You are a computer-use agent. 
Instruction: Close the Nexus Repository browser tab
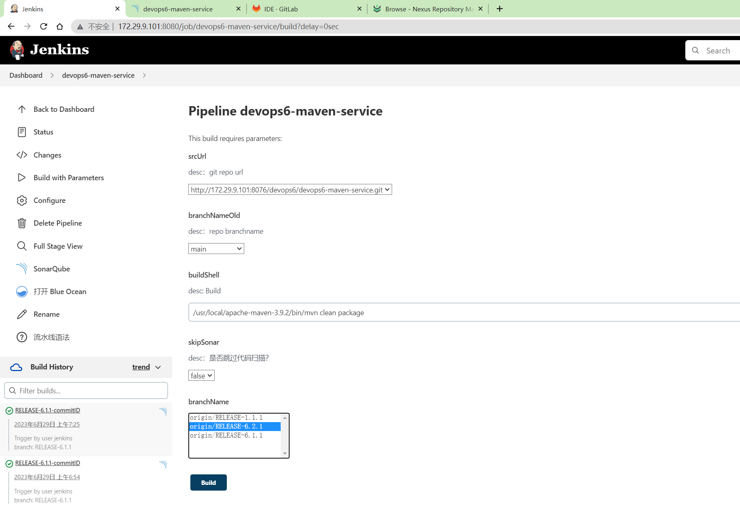pyautogui.click(x=480, y=9)
